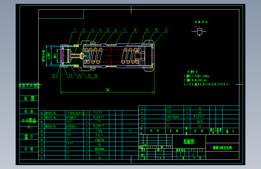The image size is (261, 169).
Task: Click the quantity "2" cell in row 15
Action: 87,118
